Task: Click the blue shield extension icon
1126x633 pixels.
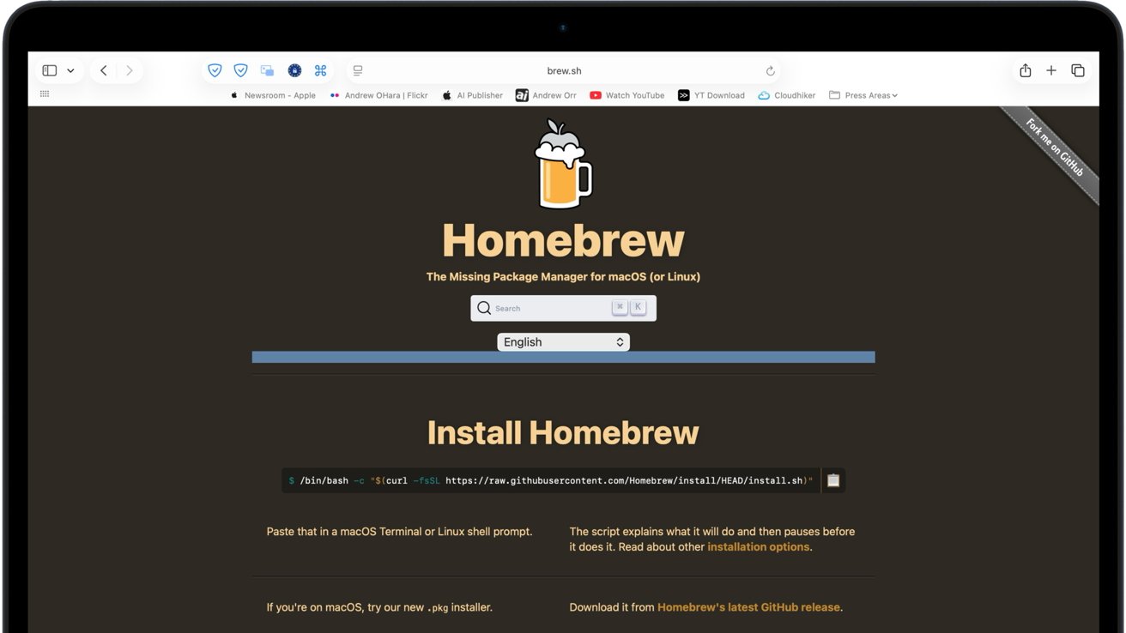Action: (x=214, y=69)
